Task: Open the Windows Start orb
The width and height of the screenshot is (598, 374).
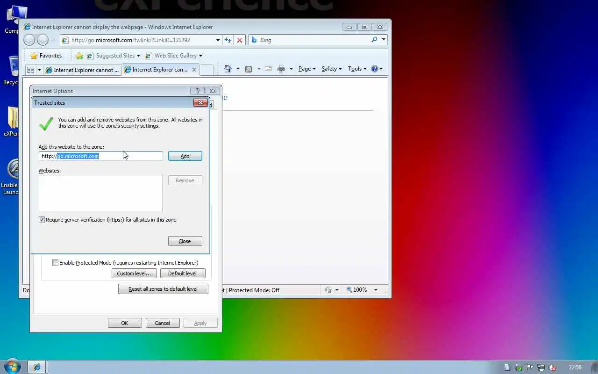Action: (x=12, y=366)
